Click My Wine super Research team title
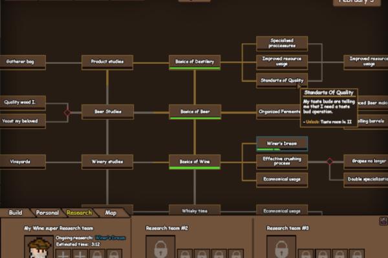The image size is (388, 258). pos(58,228)
